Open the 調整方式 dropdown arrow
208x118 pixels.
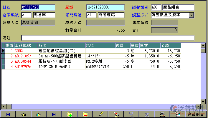191,15
